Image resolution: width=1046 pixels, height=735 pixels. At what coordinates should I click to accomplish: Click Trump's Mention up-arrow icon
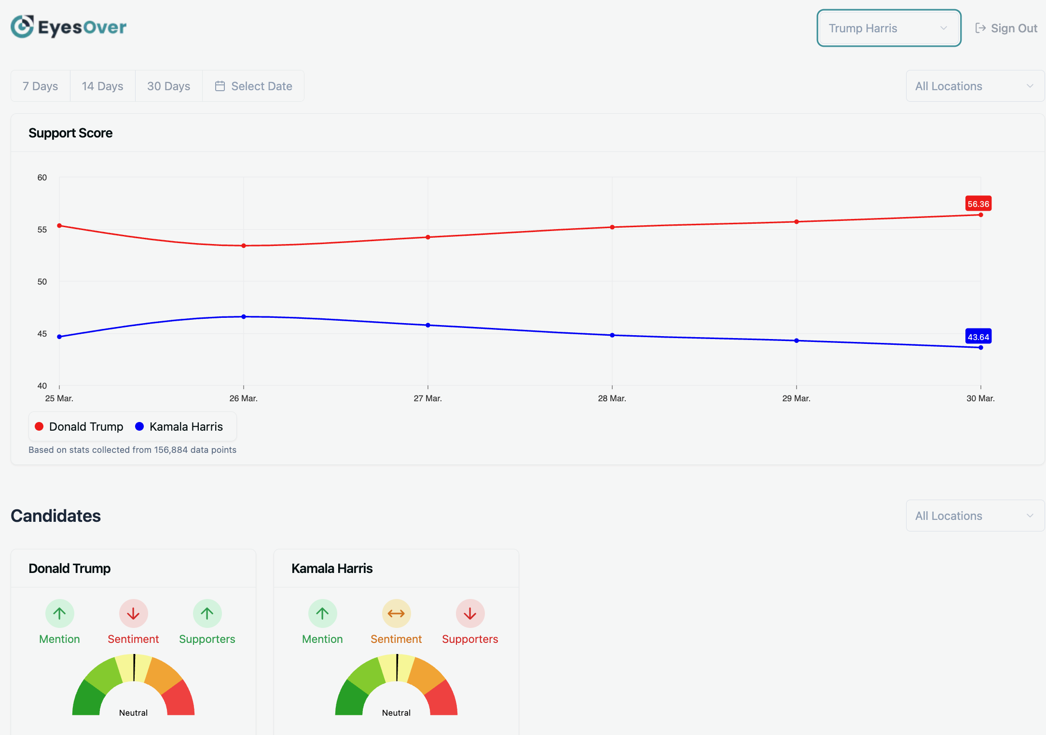pos(59,613)
